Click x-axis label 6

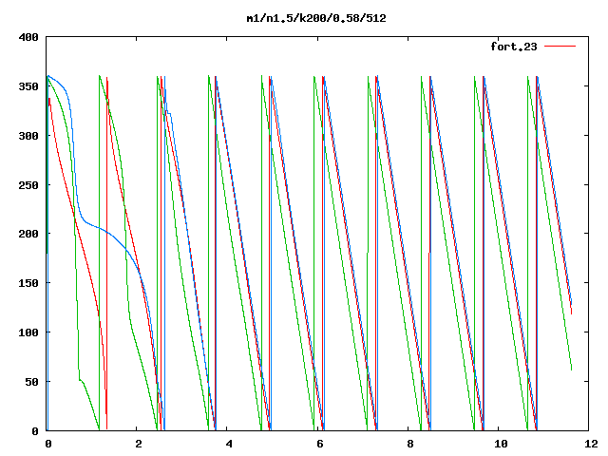point(320,444)
